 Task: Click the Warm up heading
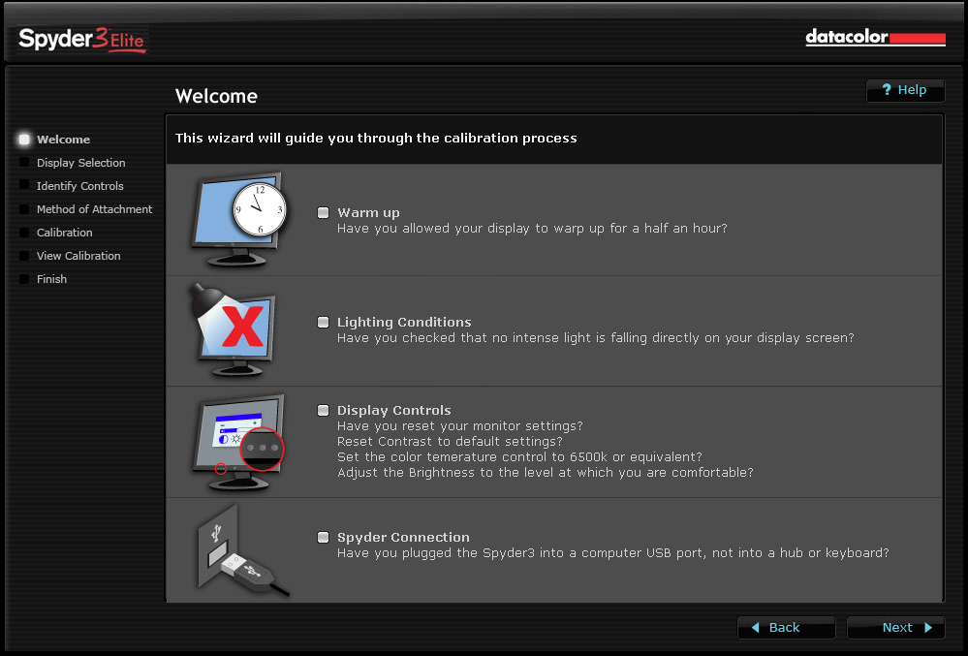[368, 213]
